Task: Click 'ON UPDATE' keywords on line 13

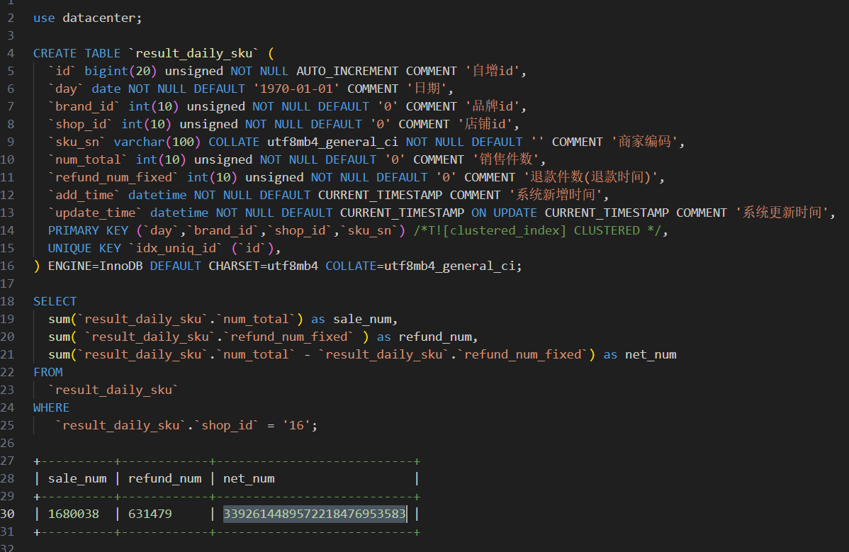Action: tap(504, 213)
